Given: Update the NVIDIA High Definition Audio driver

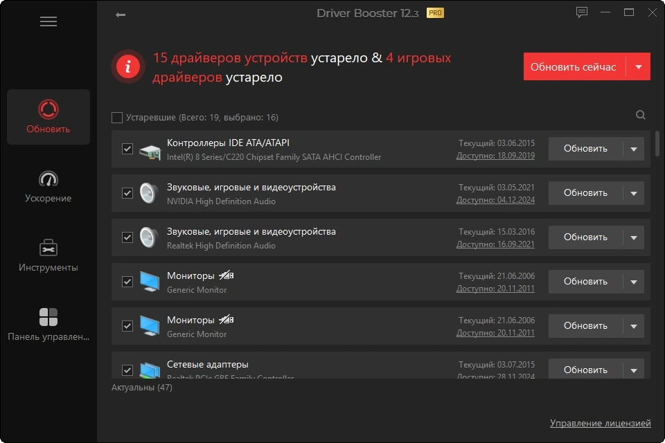Looking at the screenshot, I should click(585, 193).
